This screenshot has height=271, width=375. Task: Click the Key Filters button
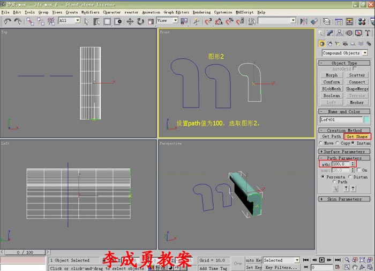click(281, 267)
